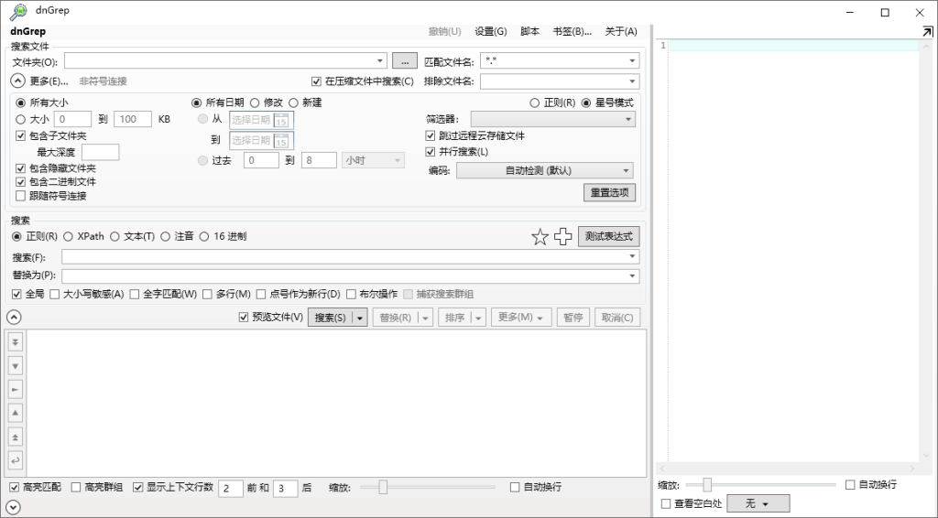Open the 替换为(P) history dropdown arrow
Screen dimensions: 938x518
(x=632, y=276)
